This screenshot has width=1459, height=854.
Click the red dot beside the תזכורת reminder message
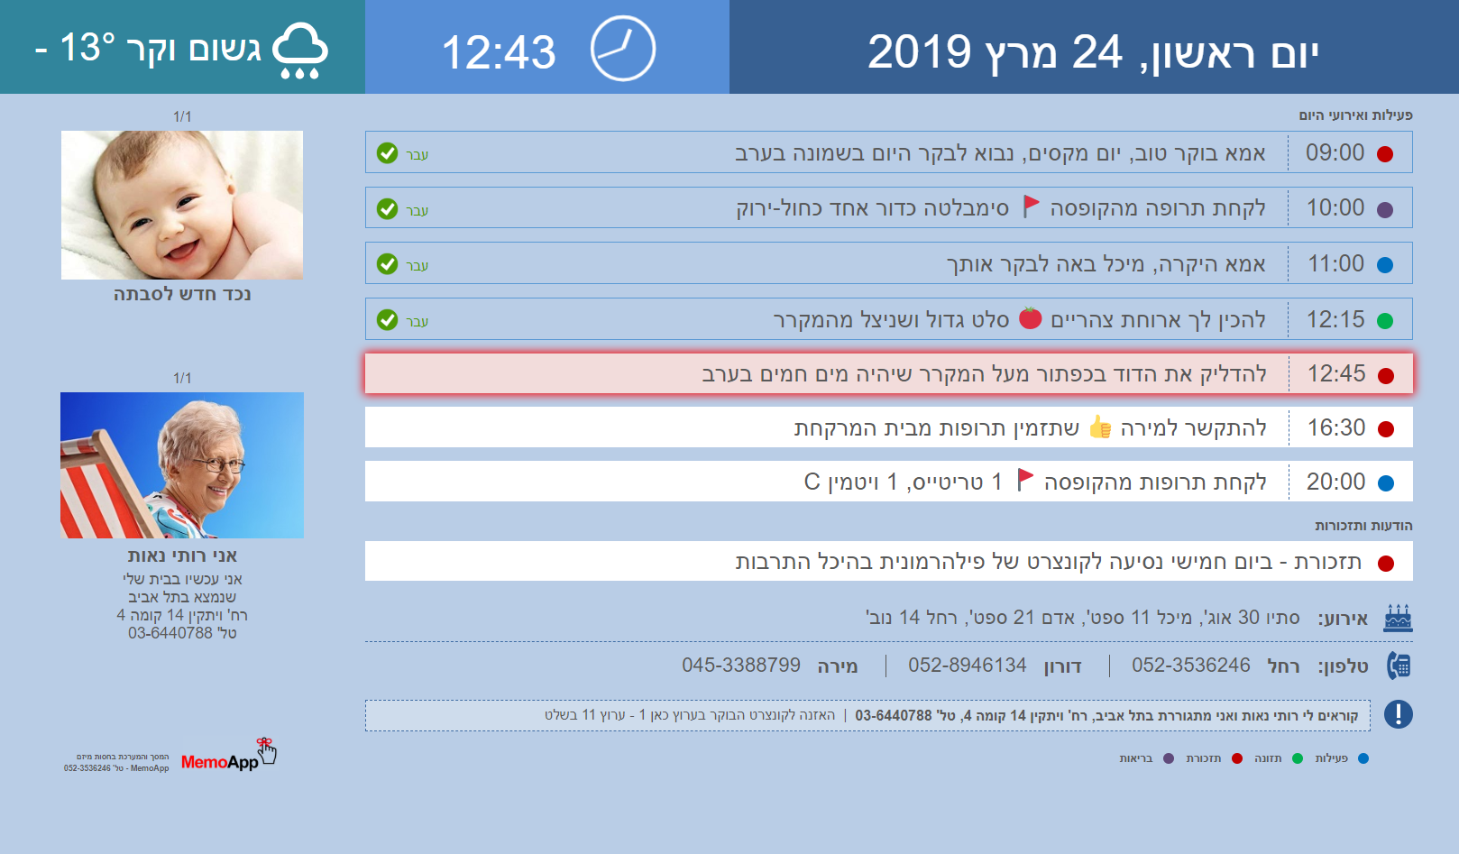(x=1386, y=564)
